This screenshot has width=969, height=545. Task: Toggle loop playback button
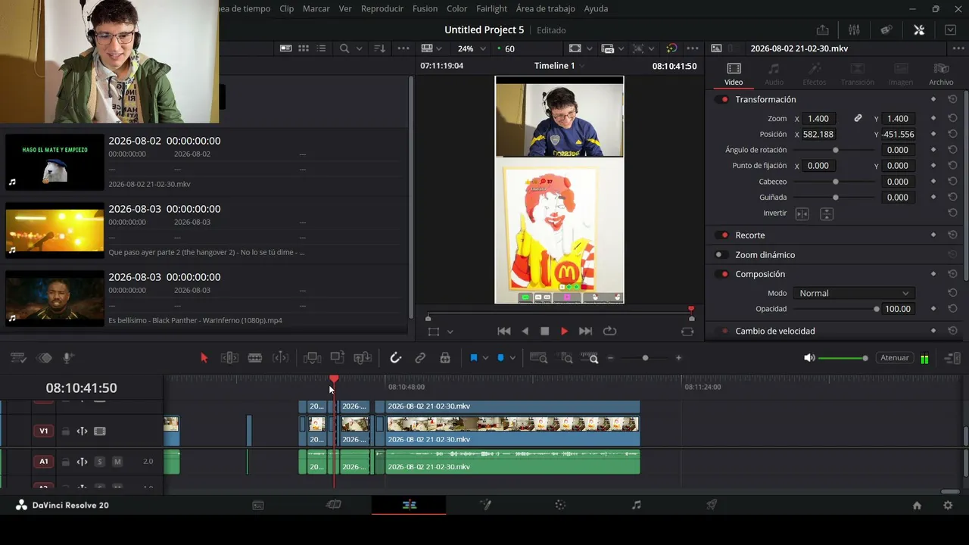[x=609, y=332]
